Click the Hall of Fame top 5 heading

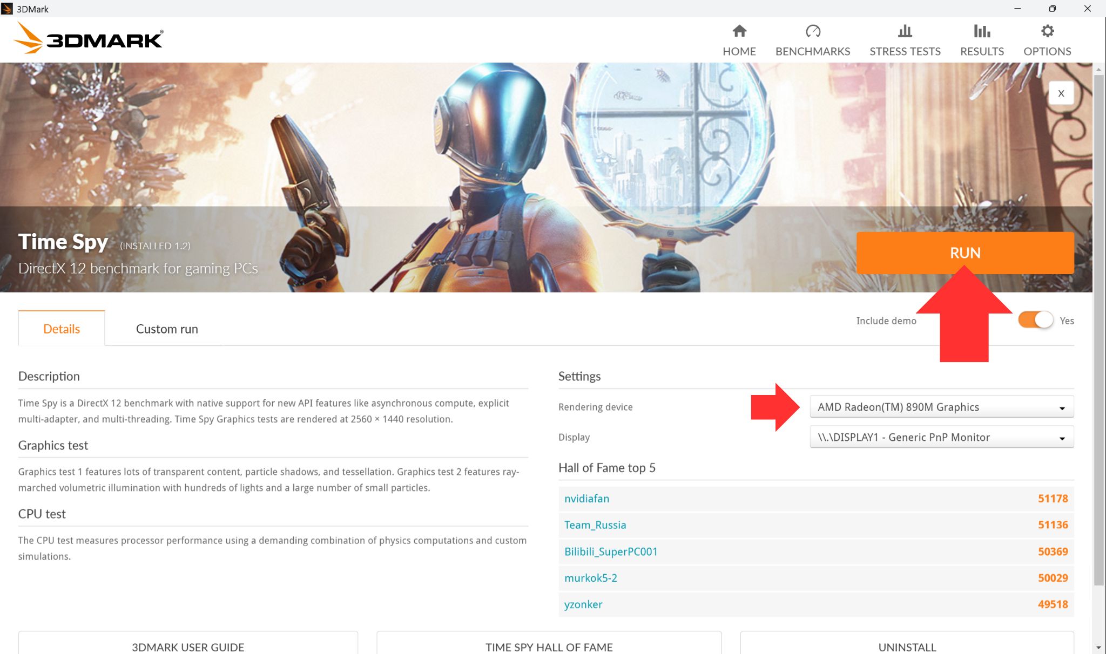point(607,468)
